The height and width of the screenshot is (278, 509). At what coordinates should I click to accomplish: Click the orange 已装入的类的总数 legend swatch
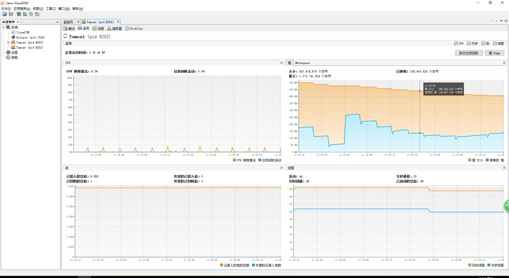[222, 265]
